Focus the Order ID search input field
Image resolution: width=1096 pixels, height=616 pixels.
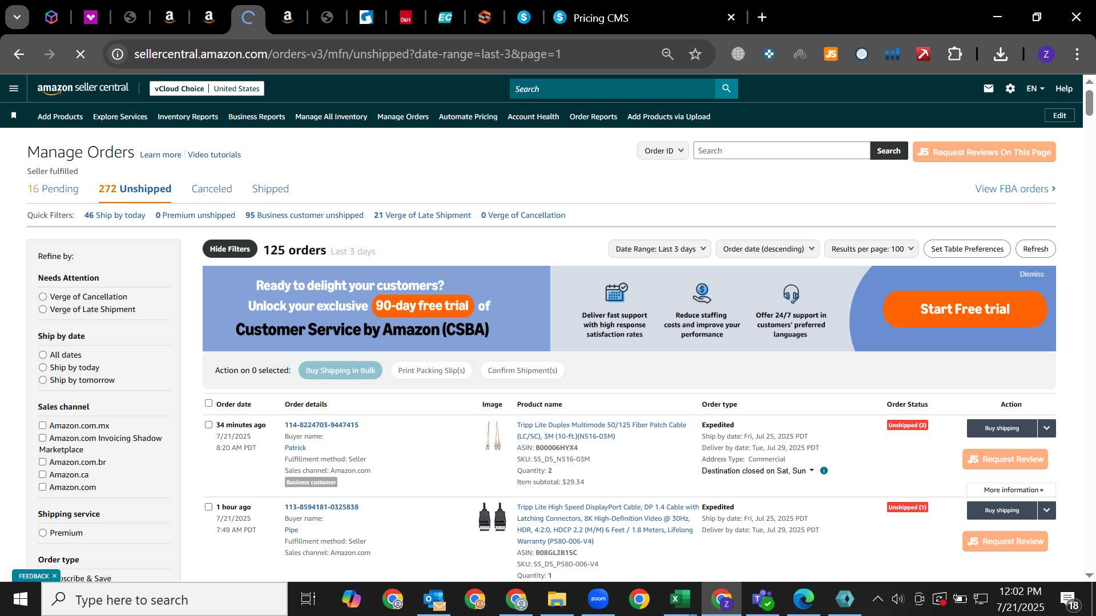click(781, 151)
